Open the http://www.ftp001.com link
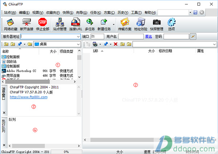Image resolution: width=218 pixels, height=154 pixels. click(x=29, y=97)
